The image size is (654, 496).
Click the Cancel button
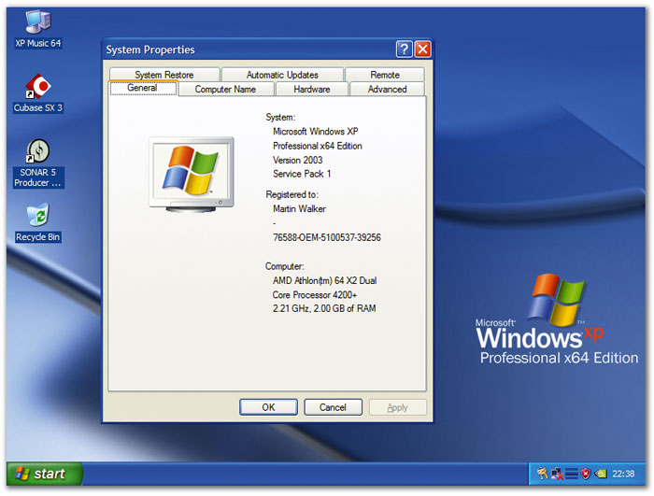coord(333,407)
